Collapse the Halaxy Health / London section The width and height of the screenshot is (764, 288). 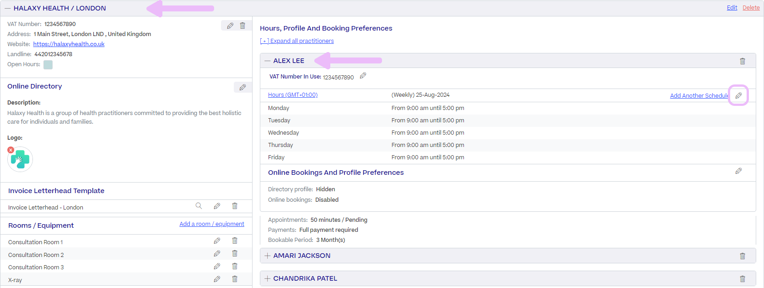click(8, 8)
